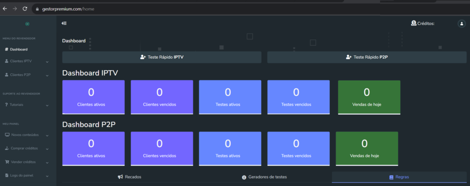This screenshot has width=470, height=186.
Task: Click the user icon beside Clientes IPTV
Action: point(6,61)
